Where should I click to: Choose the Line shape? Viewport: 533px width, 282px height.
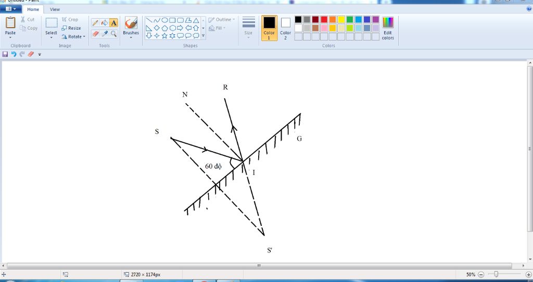(x=149, y=20)
